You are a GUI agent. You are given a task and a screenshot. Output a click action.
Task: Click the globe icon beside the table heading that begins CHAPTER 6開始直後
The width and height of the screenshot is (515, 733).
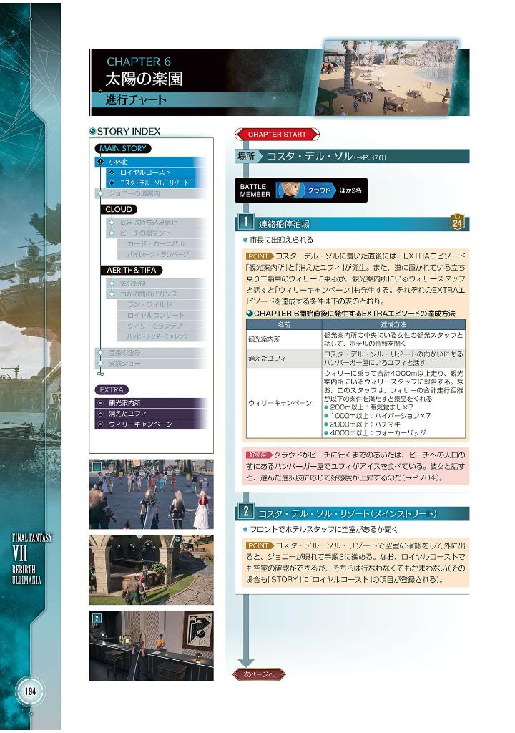click(x=250, y=314)
